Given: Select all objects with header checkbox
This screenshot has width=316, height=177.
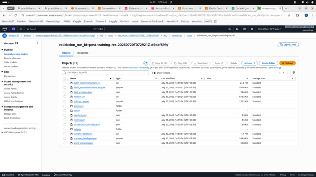Looking at the screenshot, I should click(65, 78).
